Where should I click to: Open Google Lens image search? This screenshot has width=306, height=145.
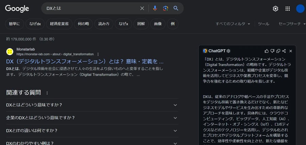166,8
